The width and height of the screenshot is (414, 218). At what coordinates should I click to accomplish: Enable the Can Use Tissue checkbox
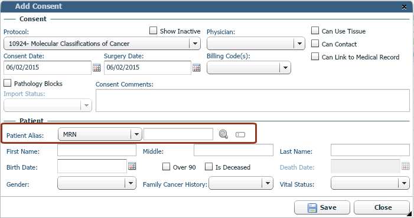click(x=315, y=31)
